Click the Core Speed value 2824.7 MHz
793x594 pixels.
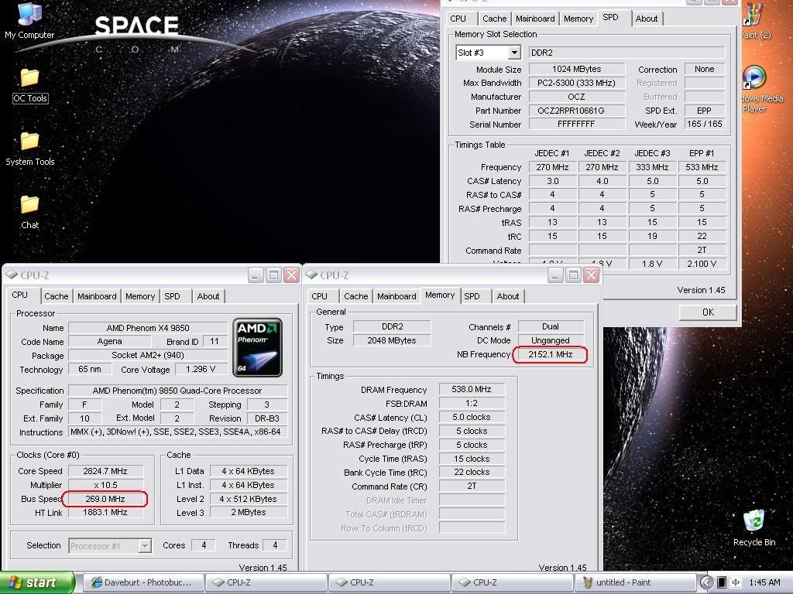[x=105, y=471]
